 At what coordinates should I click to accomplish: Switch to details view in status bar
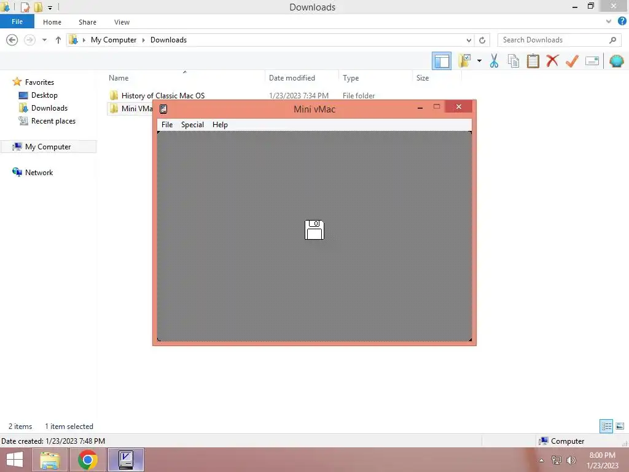606,427
